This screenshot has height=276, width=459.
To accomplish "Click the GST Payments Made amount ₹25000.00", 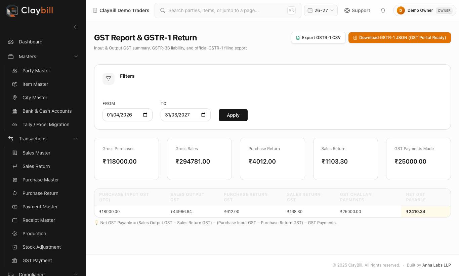I will pyautogui.click(x=410, y=162).
